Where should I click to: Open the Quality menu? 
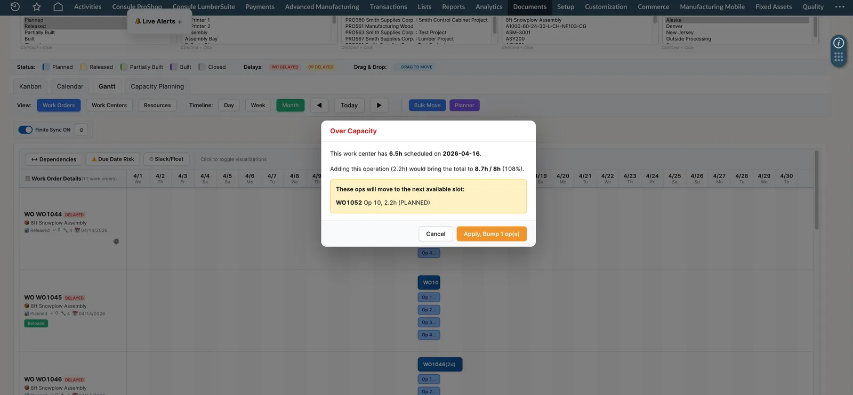point(813,7)
